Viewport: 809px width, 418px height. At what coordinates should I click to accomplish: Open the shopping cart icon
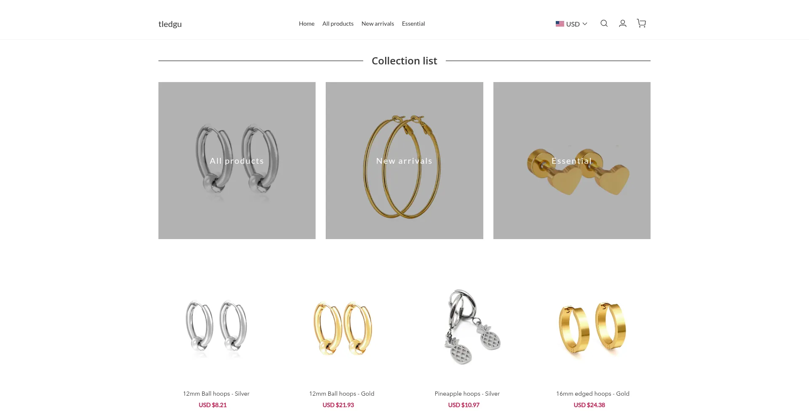[x=641, y=24]
